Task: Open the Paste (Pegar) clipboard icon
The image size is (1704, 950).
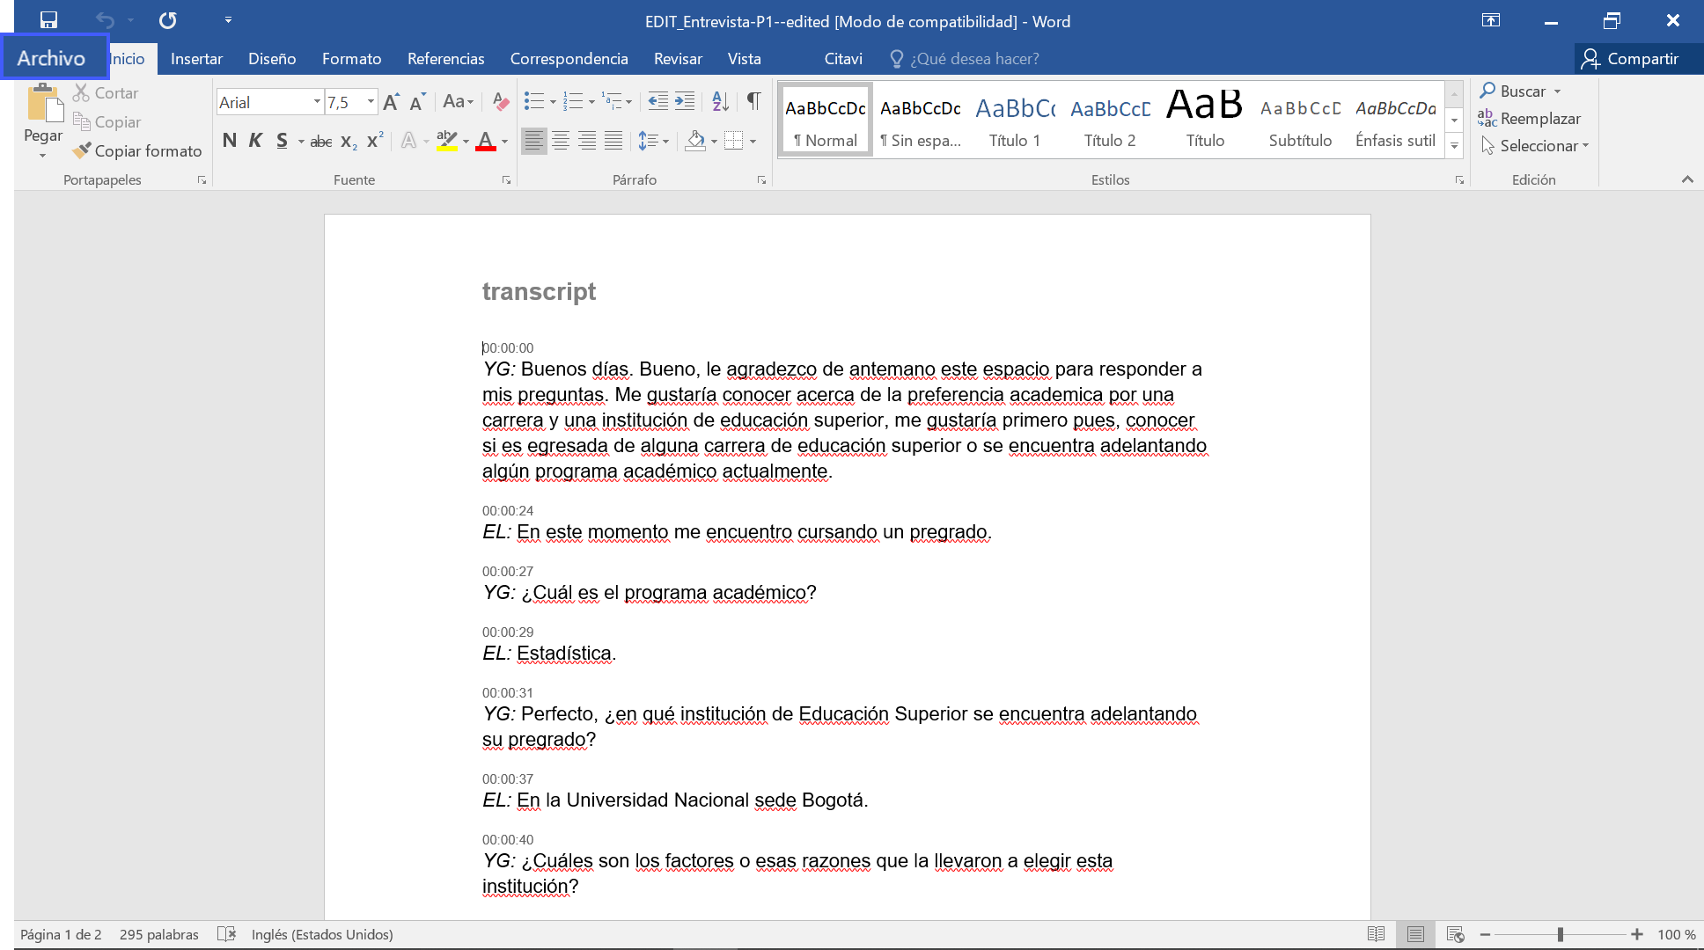Action: coord(44,103)
